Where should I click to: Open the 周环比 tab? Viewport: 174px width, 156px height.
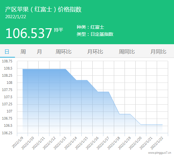pyautogui.click(x=63, y=52)
